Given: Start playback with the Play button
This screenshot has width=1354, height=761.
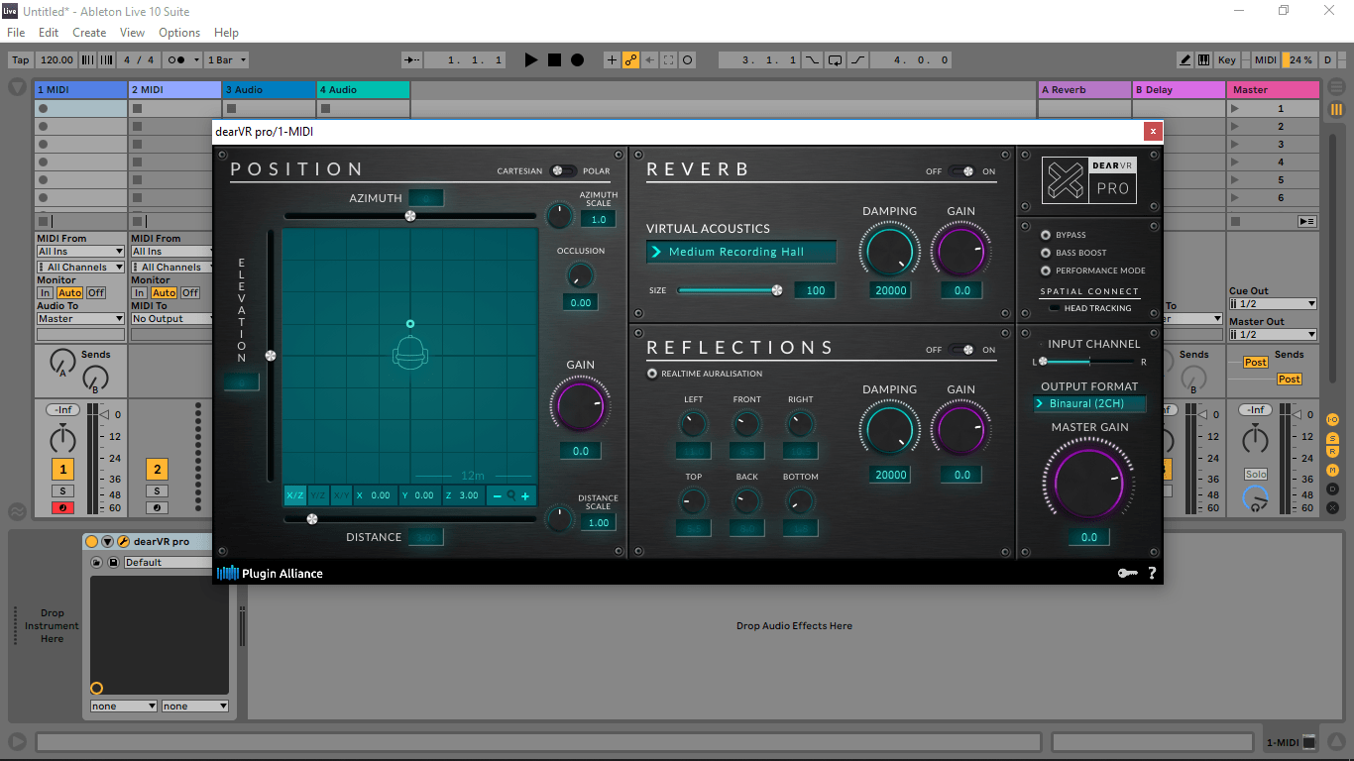Looking at the screenshot, I should point(531,60).
